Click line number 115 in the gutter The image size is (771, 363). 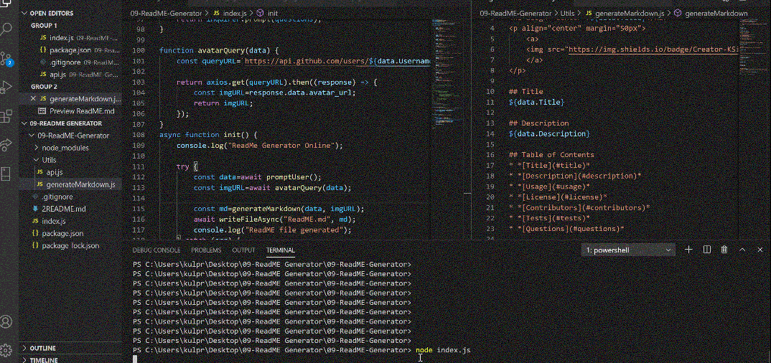(138, 208)
